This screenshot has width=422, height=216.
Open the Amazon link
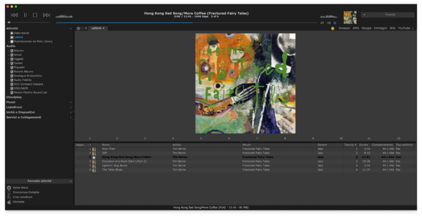344,28
